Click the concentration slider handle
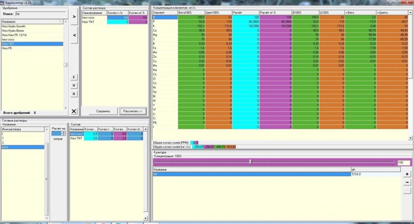This screenshot has width=414, height=224. pos(250,162)
